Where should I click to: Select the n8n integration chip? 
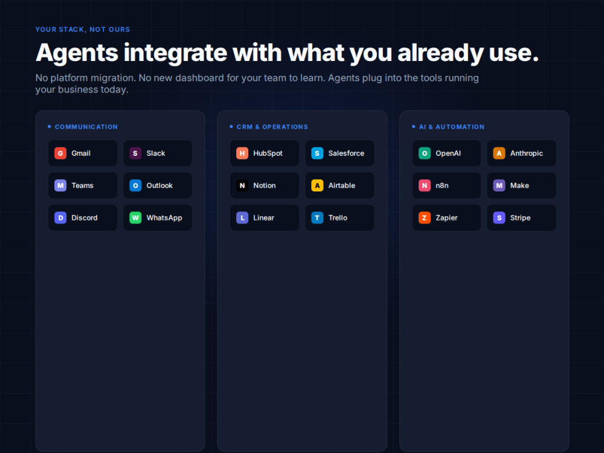pyautogui.click(x=447, y=185)
